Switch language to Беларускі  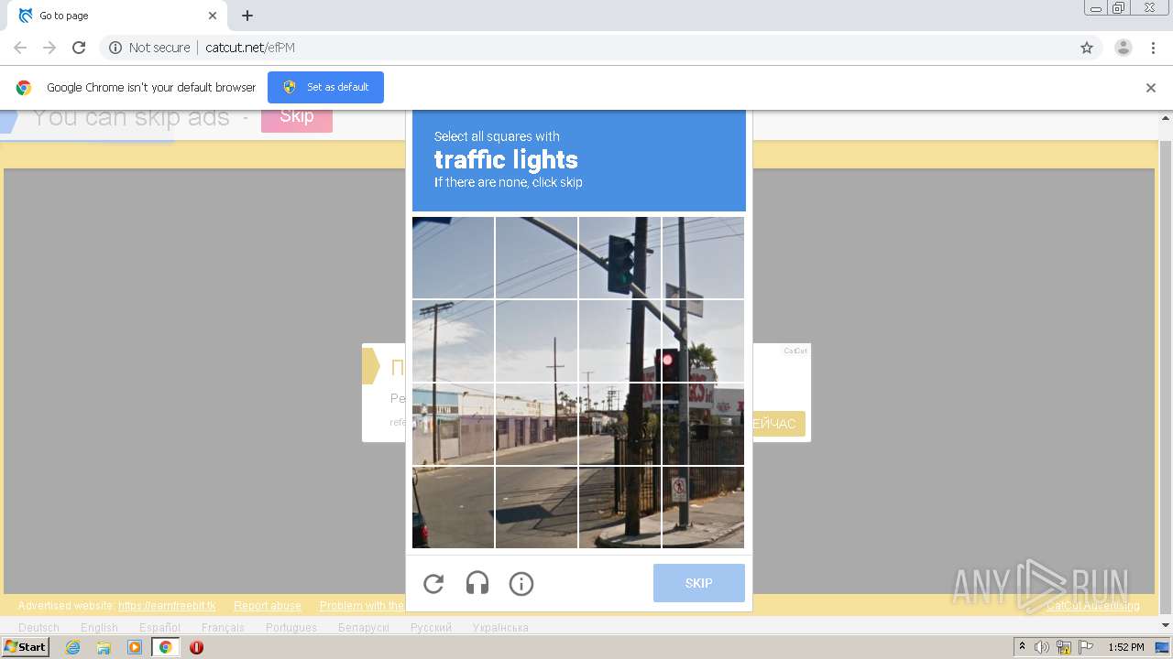click(364, 628)
